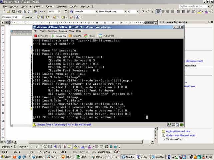This screenshot has height=160, width=214.
Task: Insert a text box from Drawing toolbar
Action: pyautogui.click(x=50, y=147)
